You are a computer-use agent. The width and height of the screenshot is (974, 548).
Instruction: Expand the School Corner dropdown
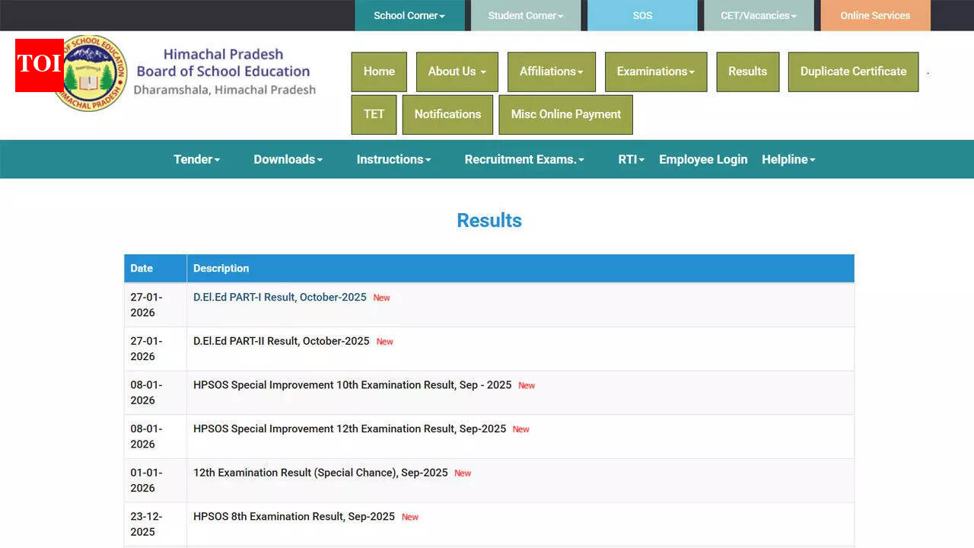click(x=409, y=14)
